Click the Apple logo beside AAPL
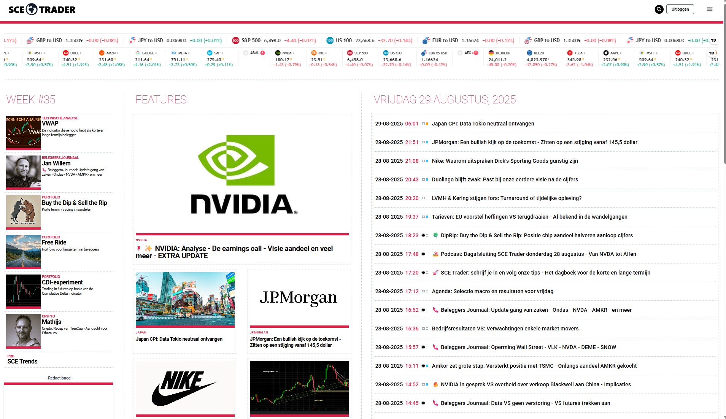Image resolution: width=726 pixels, height=419 pixels. point(606,53)
